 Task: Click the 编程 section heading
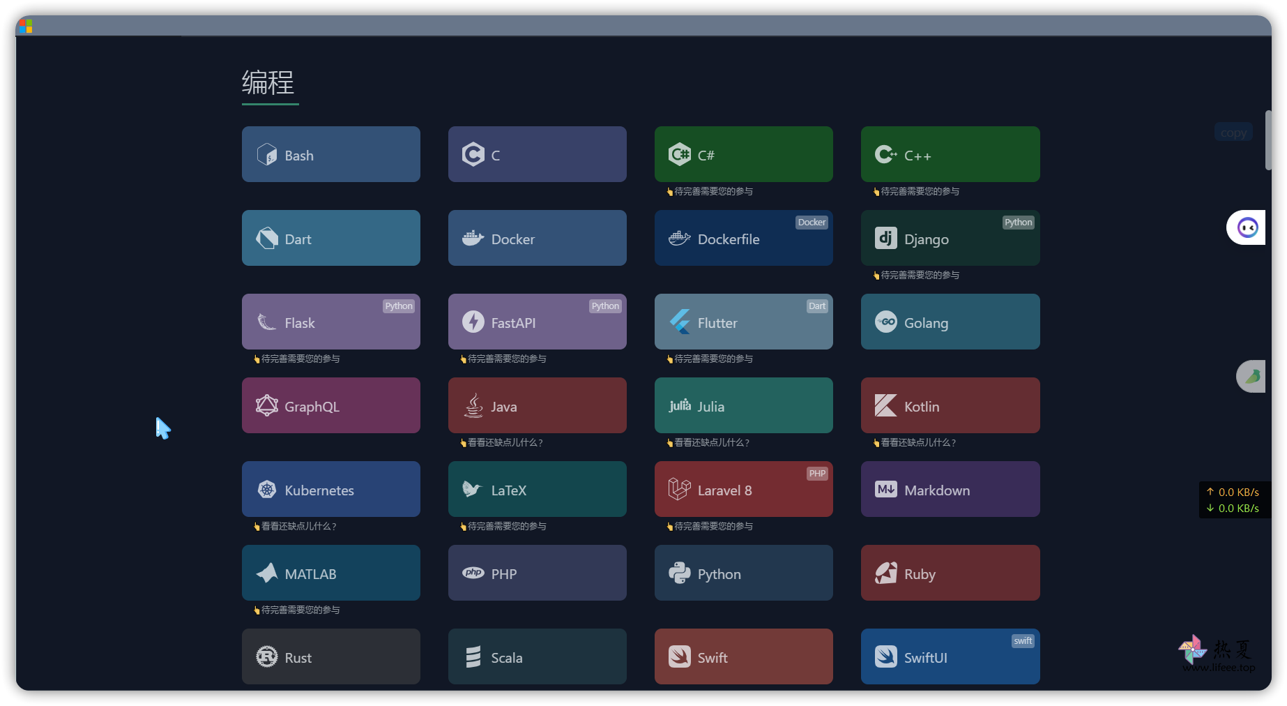(x=268, y=83)
